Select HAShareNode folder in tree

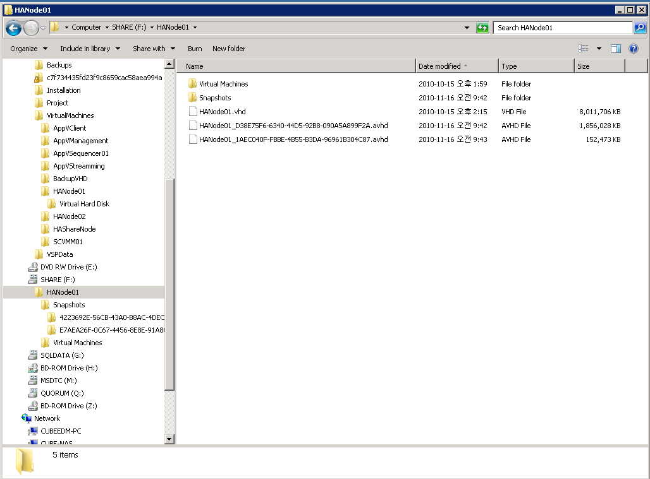(74, 229)
